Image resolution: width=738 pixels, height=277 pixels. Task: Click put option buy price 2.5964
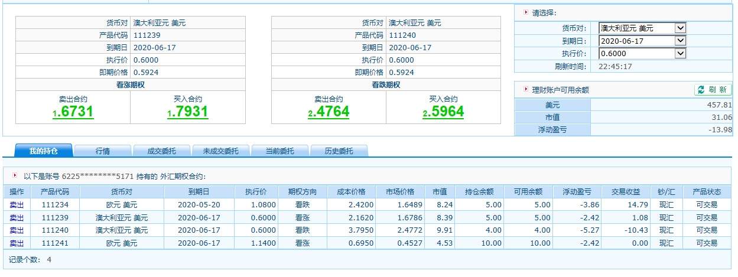click(443, 112)
